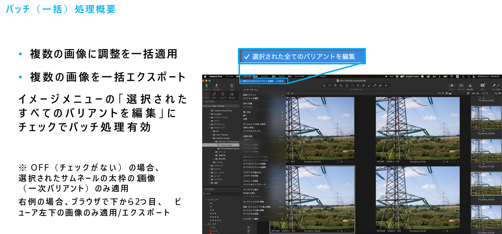Select P3_Demo_F5.6.IIQ thumbnail in the browser
This screenshot has width=502, height=234.
click(486, 118)
